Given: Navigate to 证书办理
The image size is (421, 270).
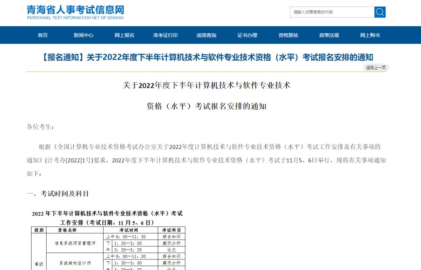Looking at the screenshot, I should point(247,35).
